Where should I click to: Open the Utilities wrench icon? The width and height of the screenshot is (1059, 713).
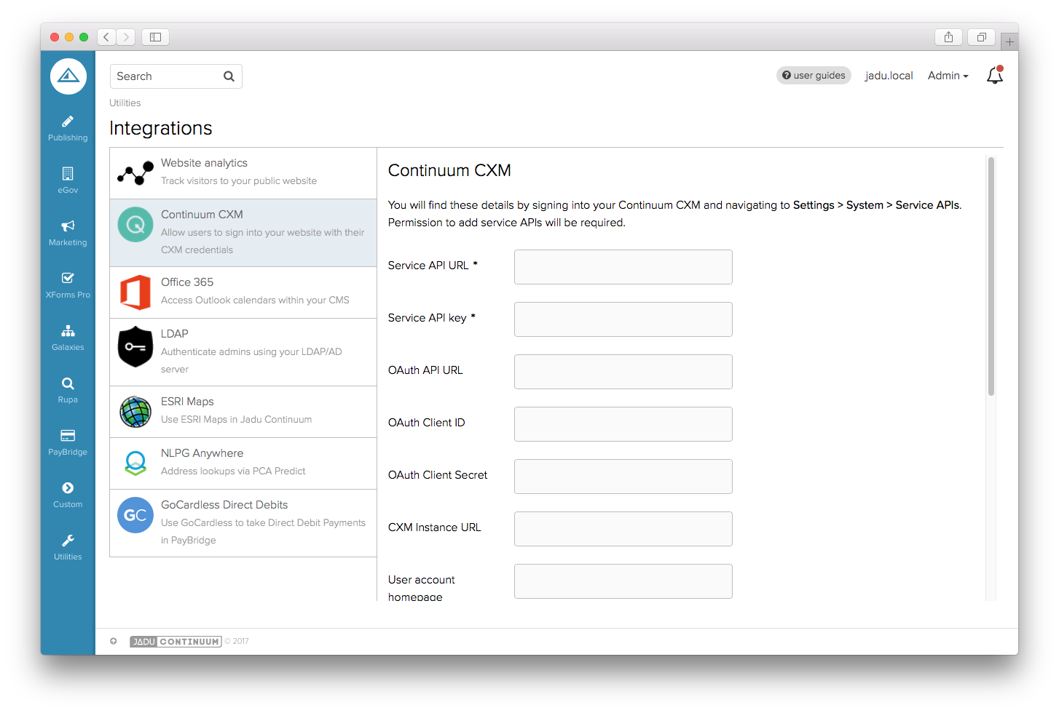pyautogui.click(x=68, y=541)
